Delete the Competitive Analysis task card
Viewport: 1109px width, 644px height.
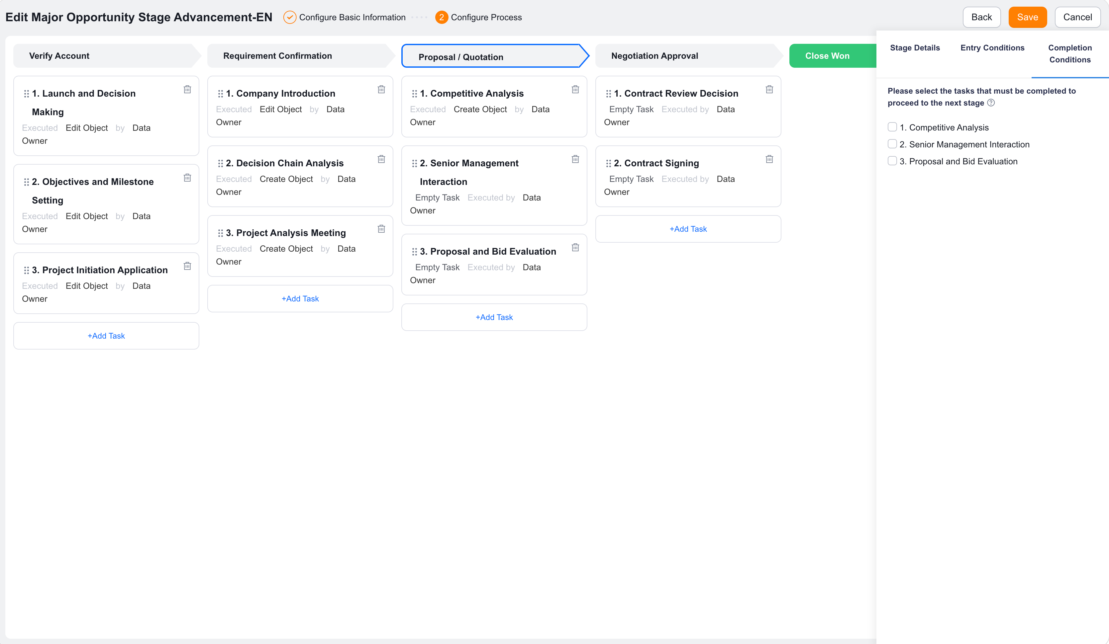575,89
